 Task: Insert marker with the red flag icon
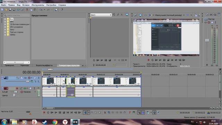pyautogui.click(x=130, y=112)
